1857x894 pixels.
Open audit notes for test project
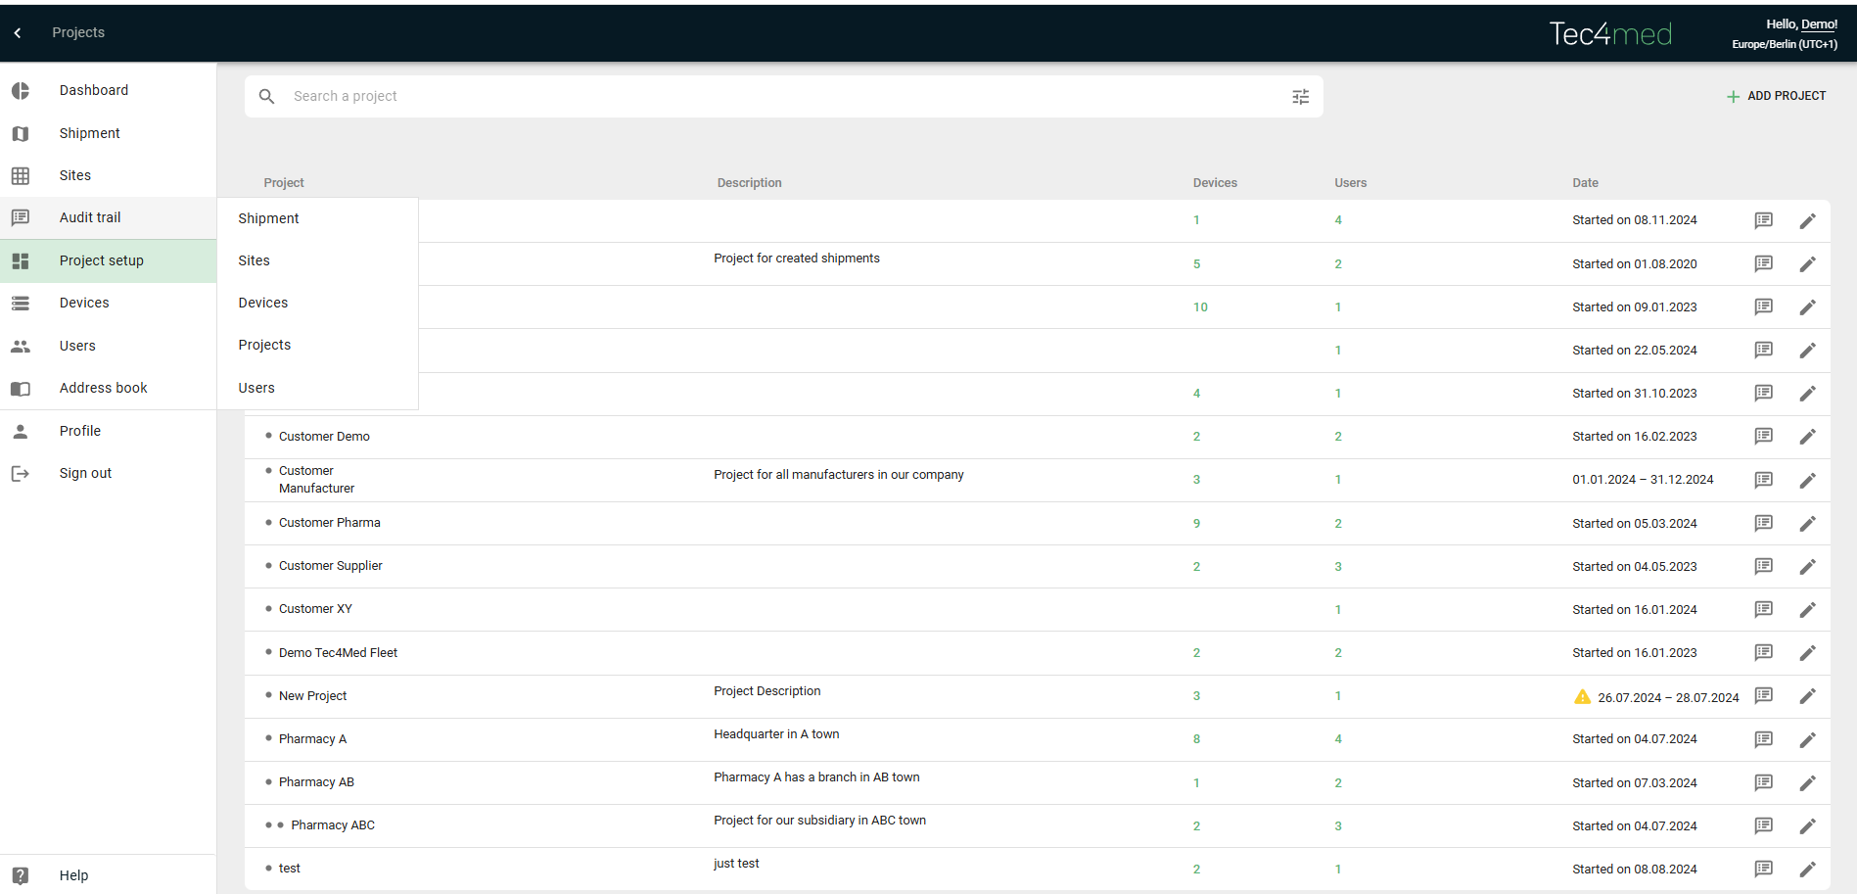pos(1763,870)
